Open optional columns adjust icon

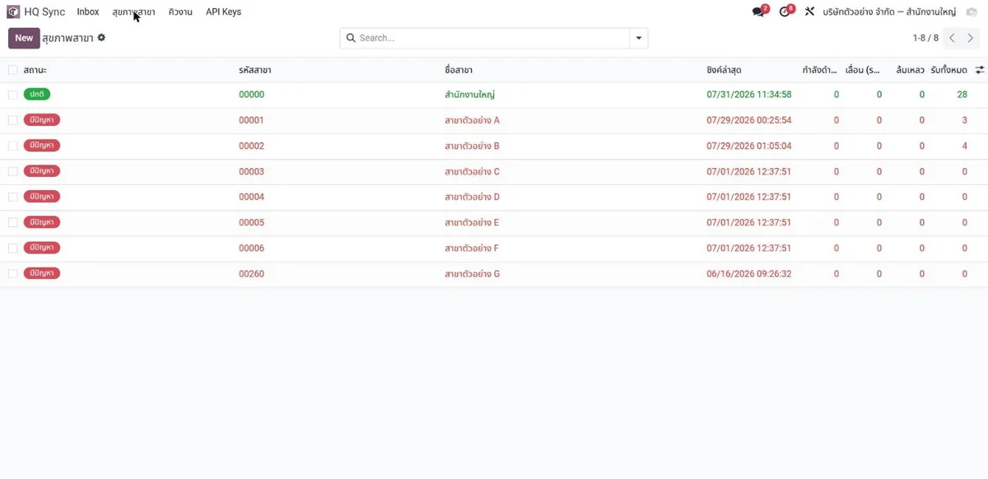click(980, 70)
